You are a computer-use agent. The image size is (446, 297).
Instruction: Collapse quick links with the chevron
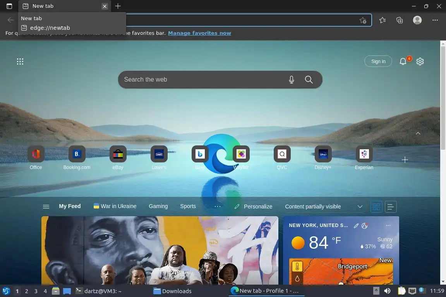tap(418, 133)
